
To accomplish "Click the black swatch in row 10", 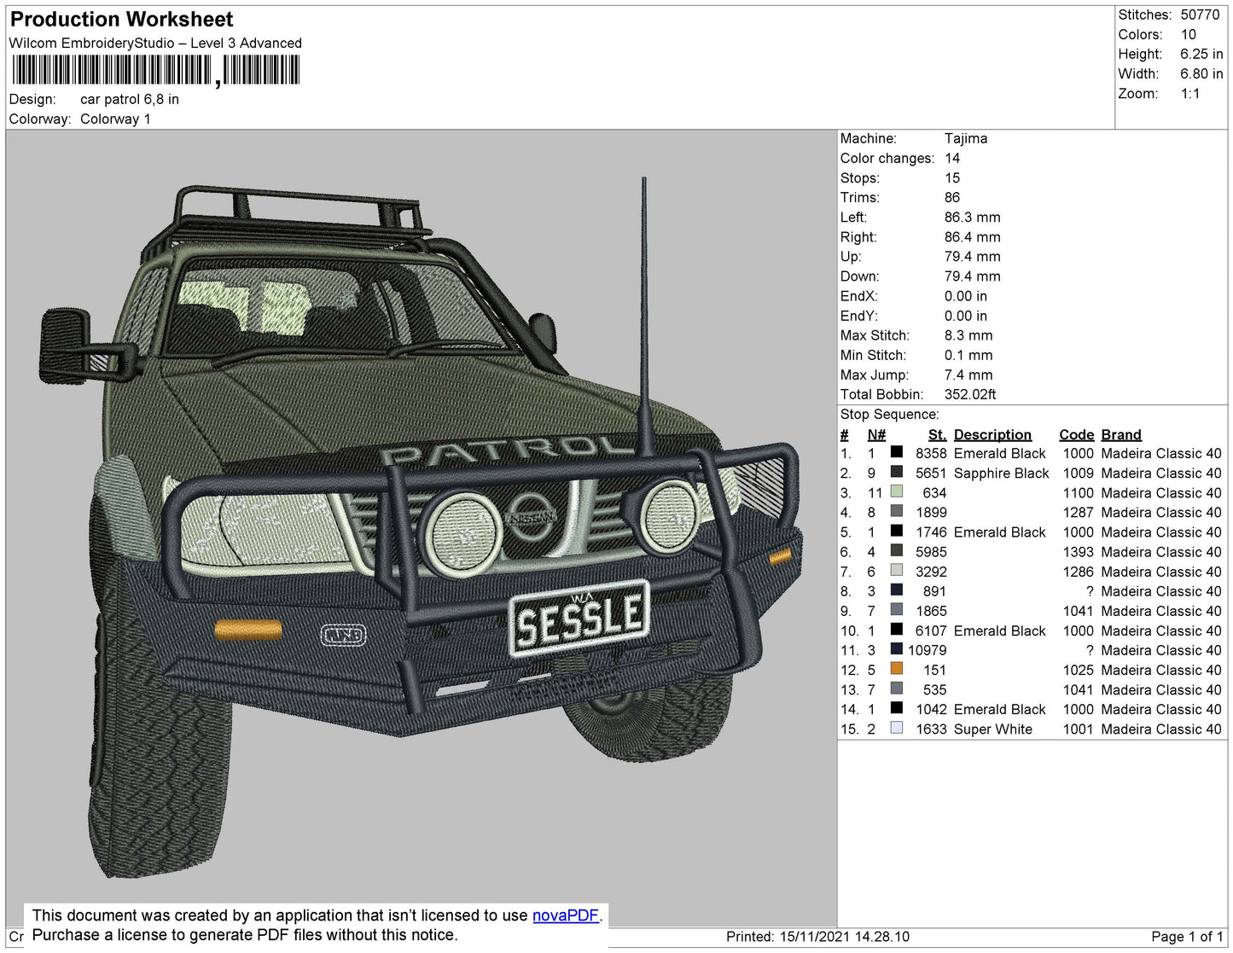I will coord(897,629).
